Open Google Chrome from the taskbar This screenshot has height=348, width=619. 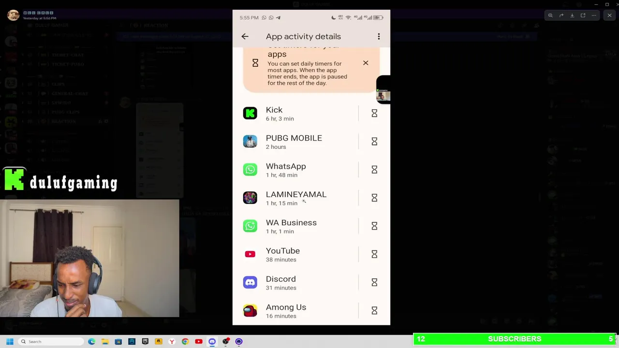185,342
